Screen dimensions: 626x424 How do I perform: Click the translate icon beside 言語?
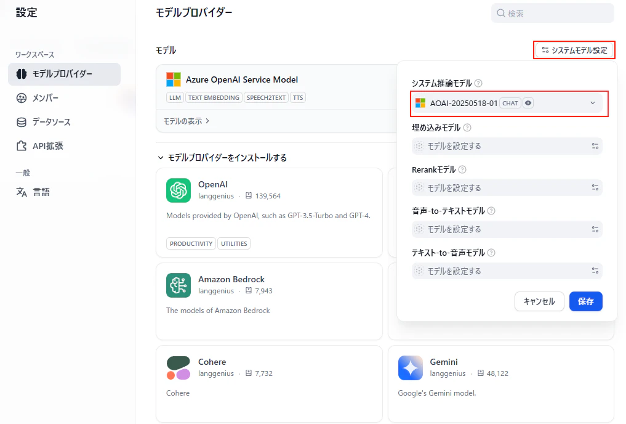(22, 192)
